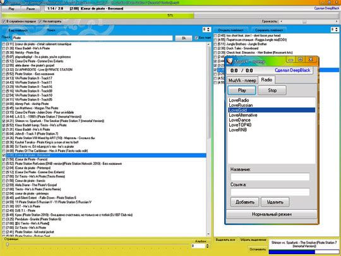Click the 'Название' input field
This screenshot has width=341, height=256.
click(270, 177)
